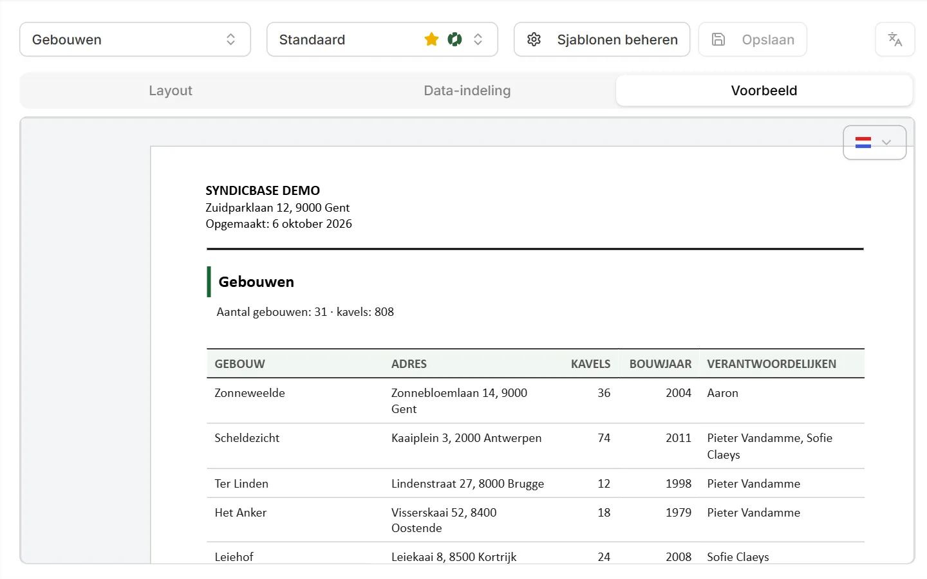The height and width of the screenshot is (579, 927).
Task: Click the SYNDICBASE DEMO heading
Action: 263,190
